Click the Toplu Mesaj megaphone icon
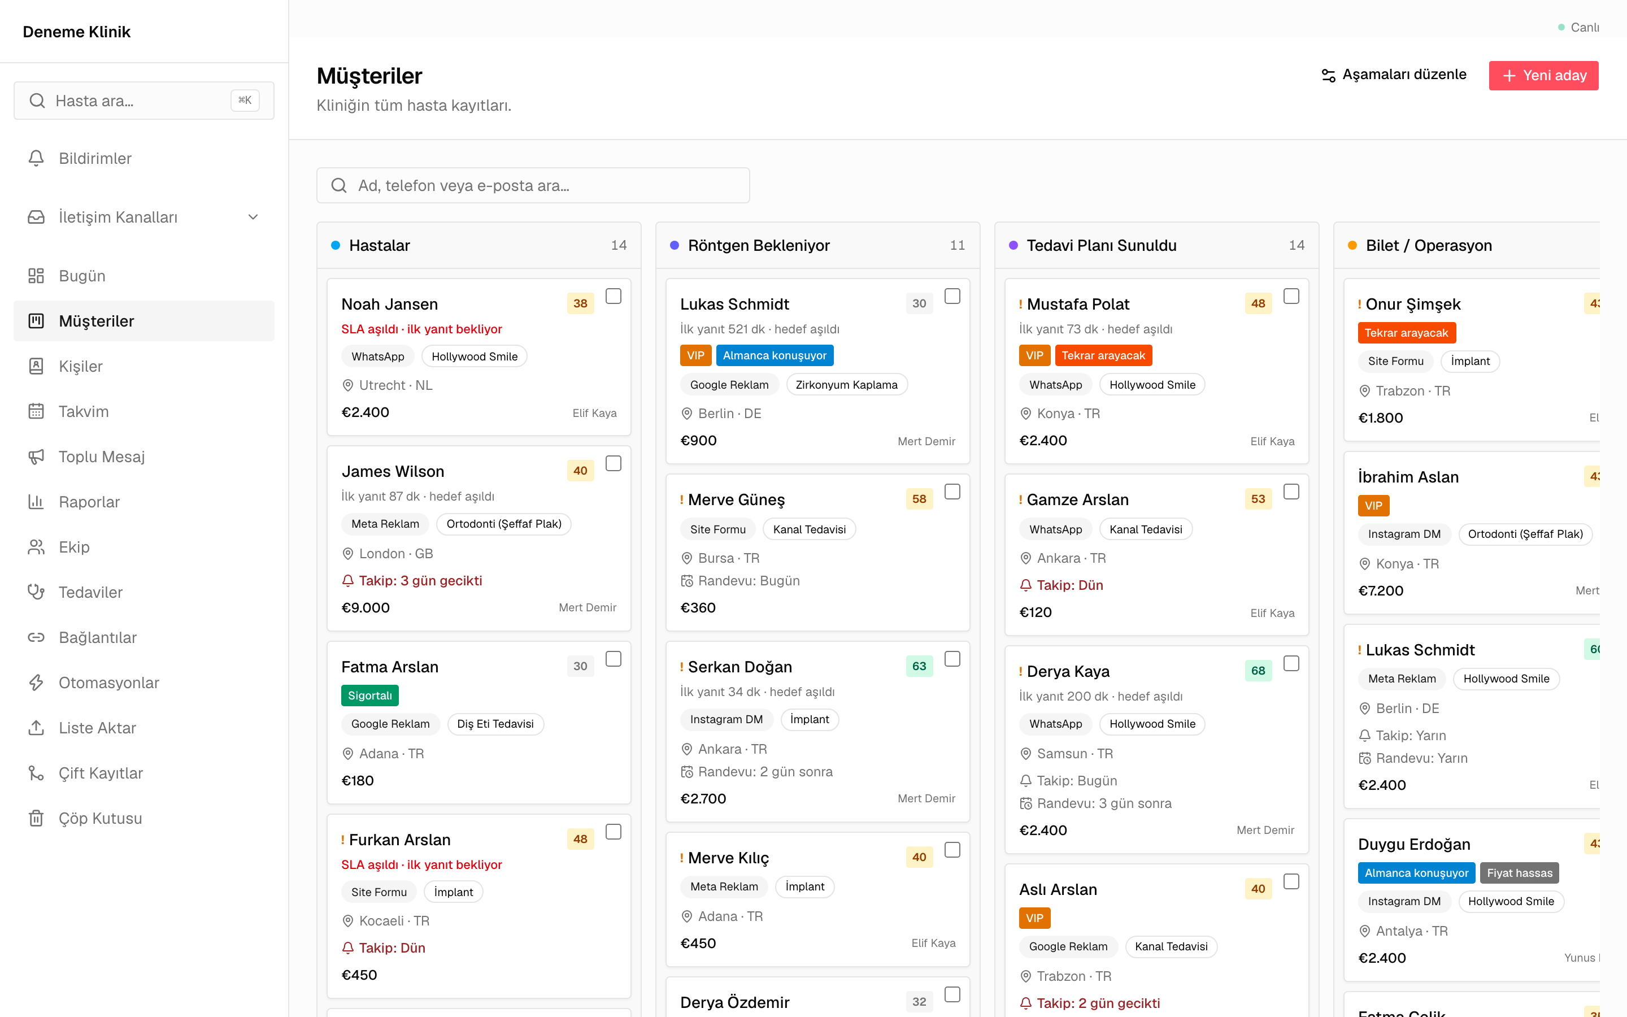 pos(36,457)
